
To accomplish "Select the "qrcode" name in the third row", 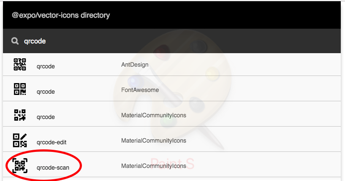I will coord(46,116).
